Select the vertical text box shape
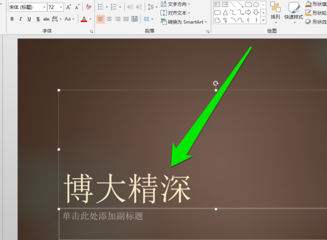 point(225,5)
